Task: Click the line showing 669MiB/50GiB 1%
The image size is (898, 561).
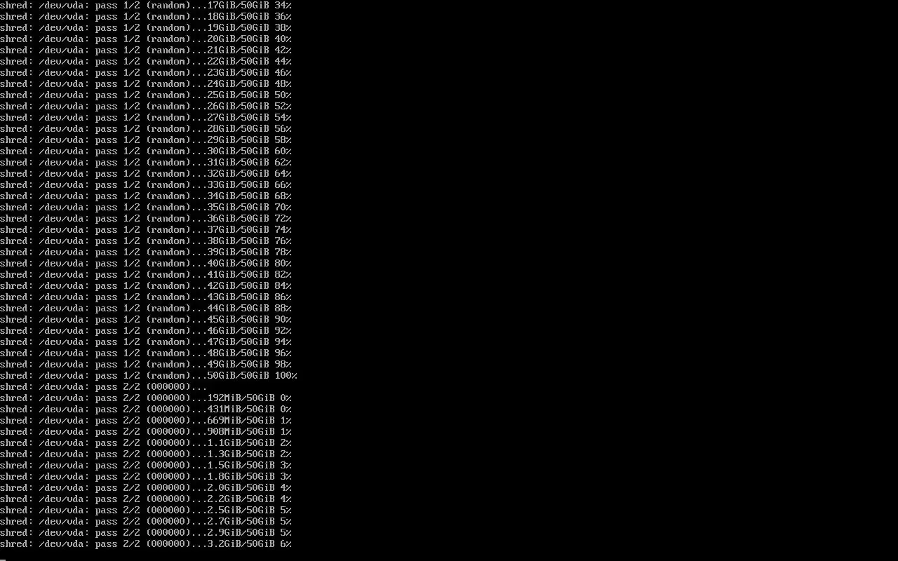Action: click(146, 420)
